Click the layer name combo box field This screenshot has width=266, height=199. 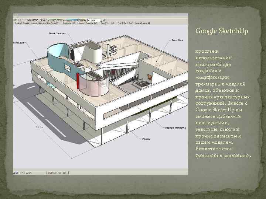94,20
